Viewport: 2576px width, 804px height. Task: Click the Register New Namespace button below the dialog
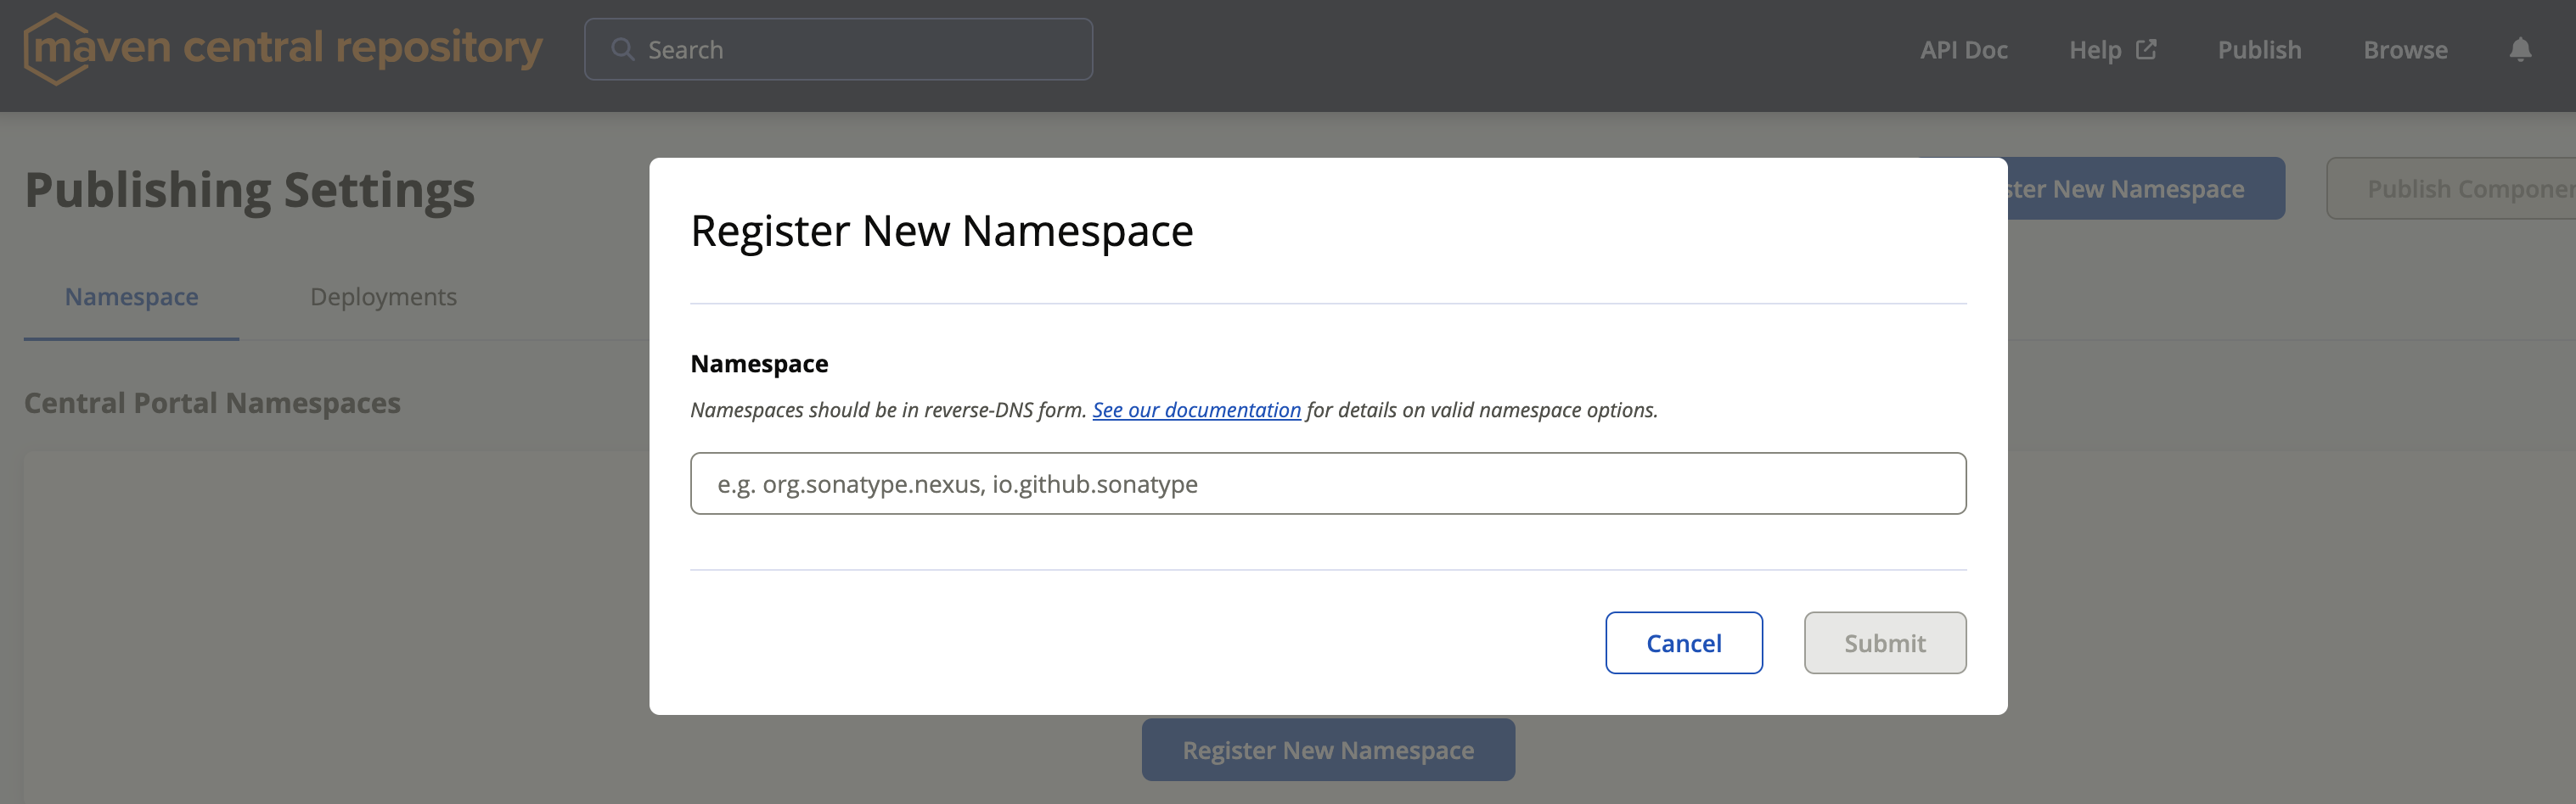(x=1328, y=750)
